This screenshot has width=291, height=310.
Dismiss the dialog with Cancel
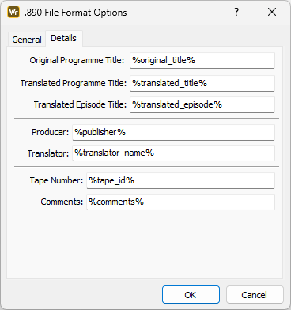click(x=255, y=295)
